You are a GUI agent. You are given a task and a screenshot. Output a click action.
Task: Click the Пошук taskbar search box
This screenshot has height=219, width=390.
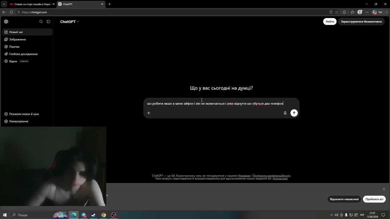[39, 215]
